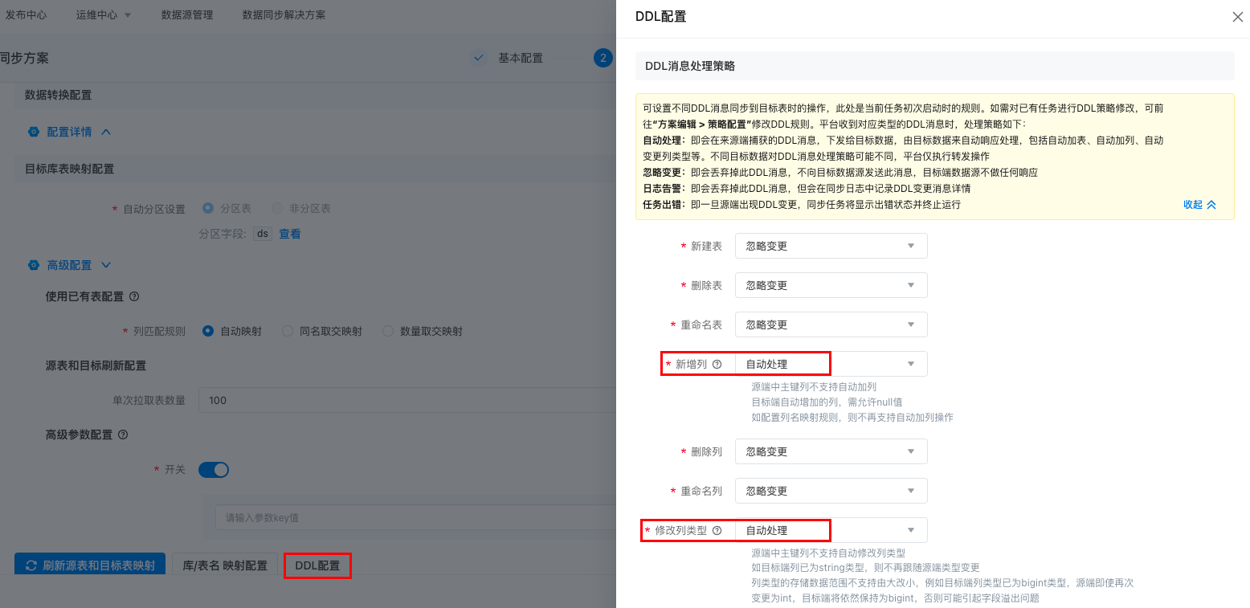
Task: Click the DDL配置 button
Action: click(317, 565)
